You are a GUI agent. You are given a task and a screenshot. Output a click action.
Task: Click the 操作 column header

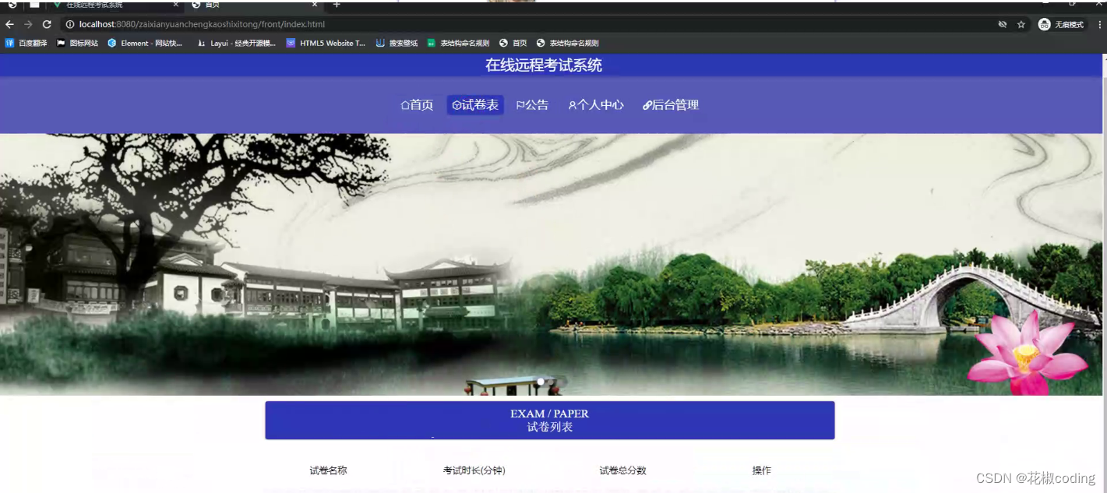762,470
